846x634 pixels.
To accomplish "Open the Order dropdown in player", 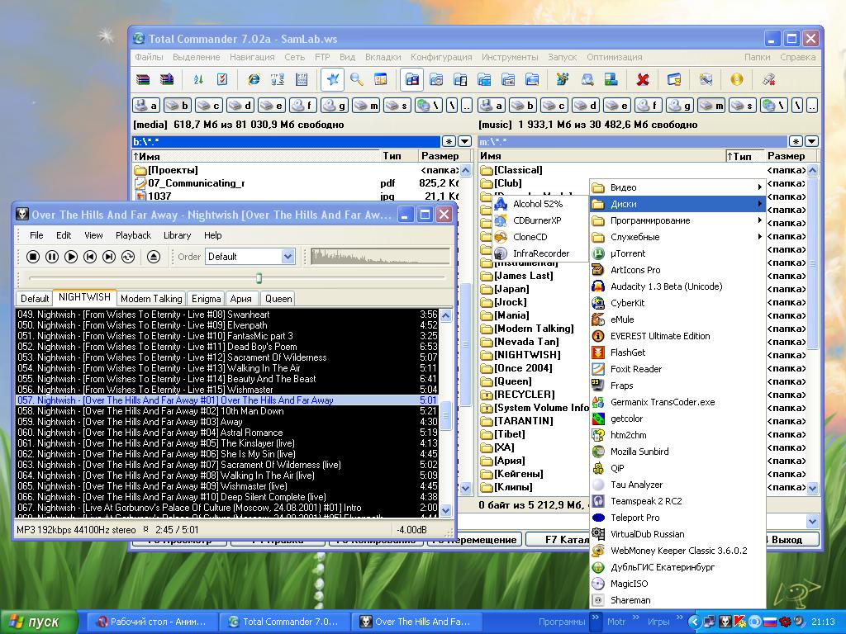I will coord(288,257).
